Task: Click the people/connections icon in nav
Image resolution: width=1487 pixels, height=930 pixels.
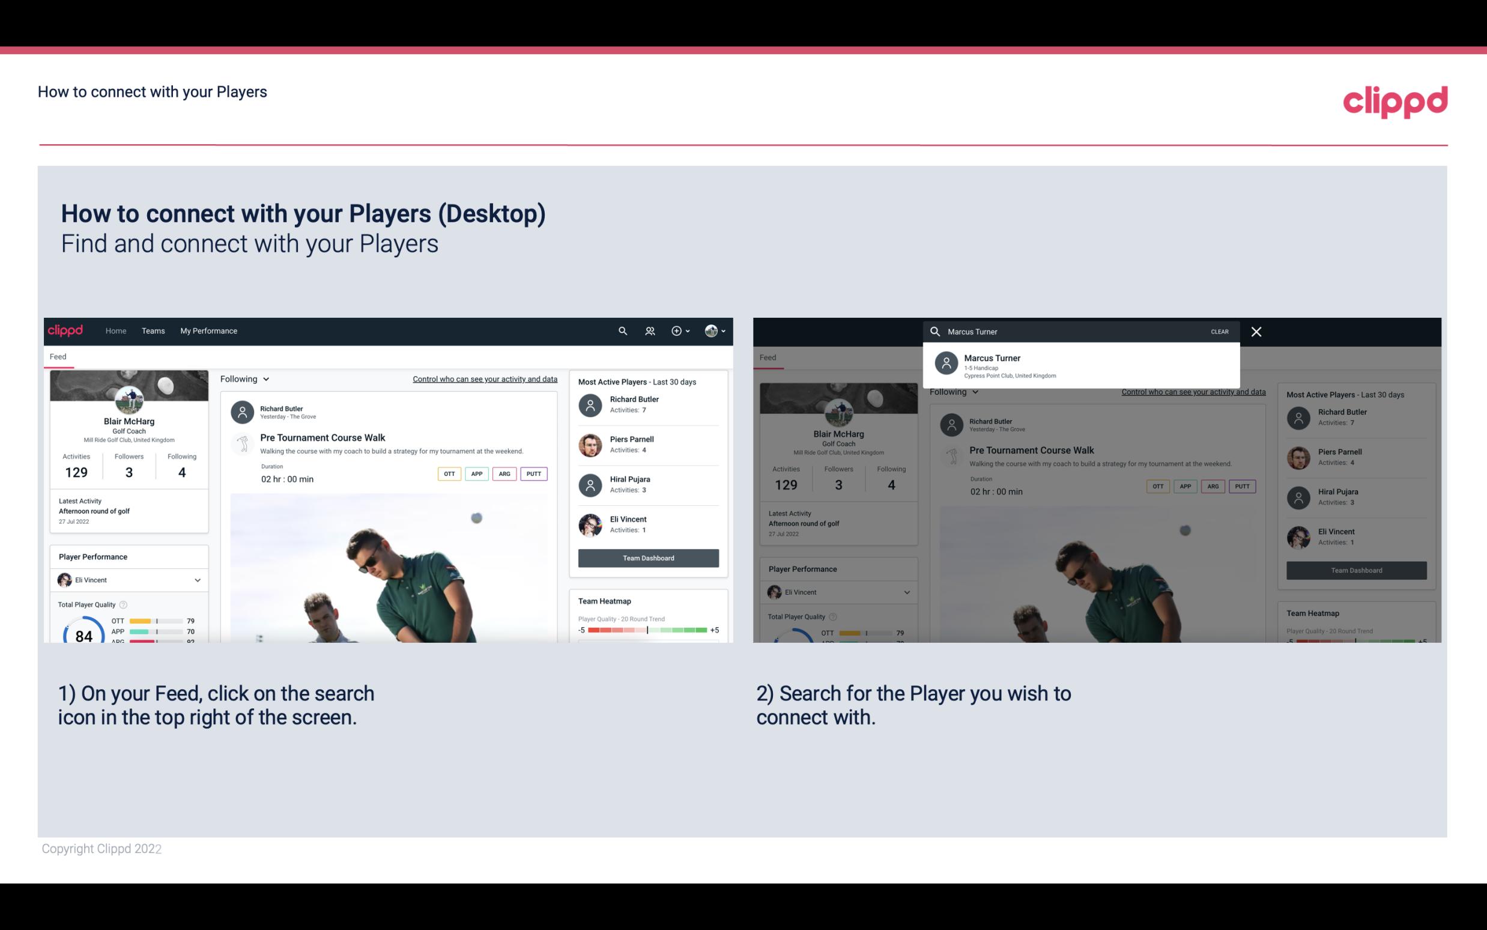Action: click(x=649, y=331)
